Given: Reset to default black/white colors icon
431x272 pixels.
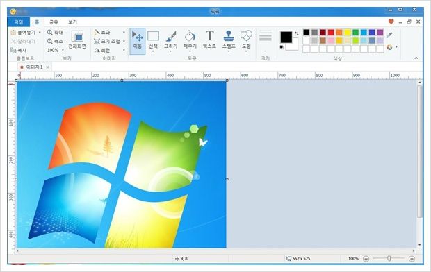Looking at the screenshot, I should (282, 47).
